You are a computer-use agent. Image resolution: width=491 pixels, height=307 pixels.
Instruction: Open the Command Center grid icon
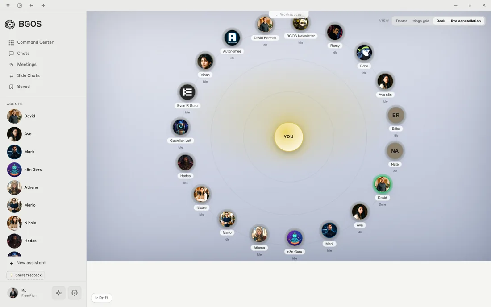point(11,42)
